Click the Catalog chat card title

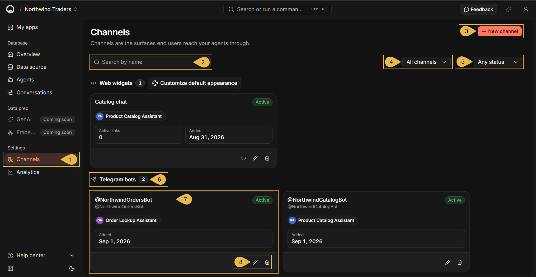pos(111,102)
